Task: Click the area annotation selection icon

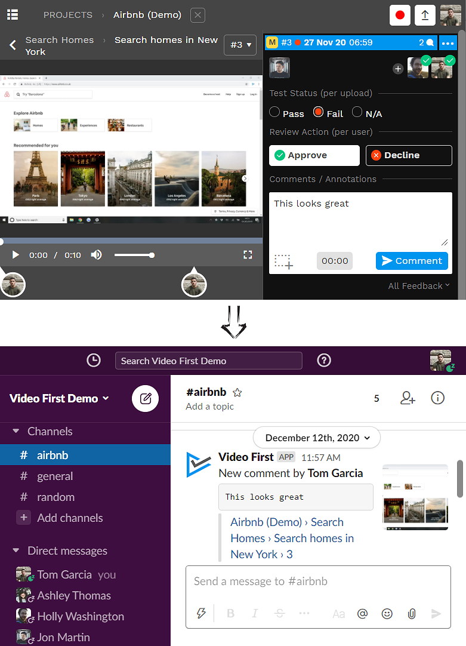Action: click(283, 262)
